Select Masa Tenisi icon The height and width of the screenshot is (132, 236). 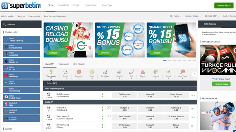click(x=182, y=72)
